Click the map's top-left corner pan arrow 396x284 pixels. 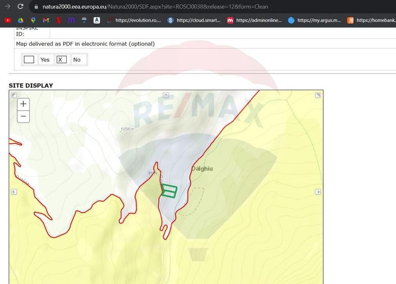point(14,95)
